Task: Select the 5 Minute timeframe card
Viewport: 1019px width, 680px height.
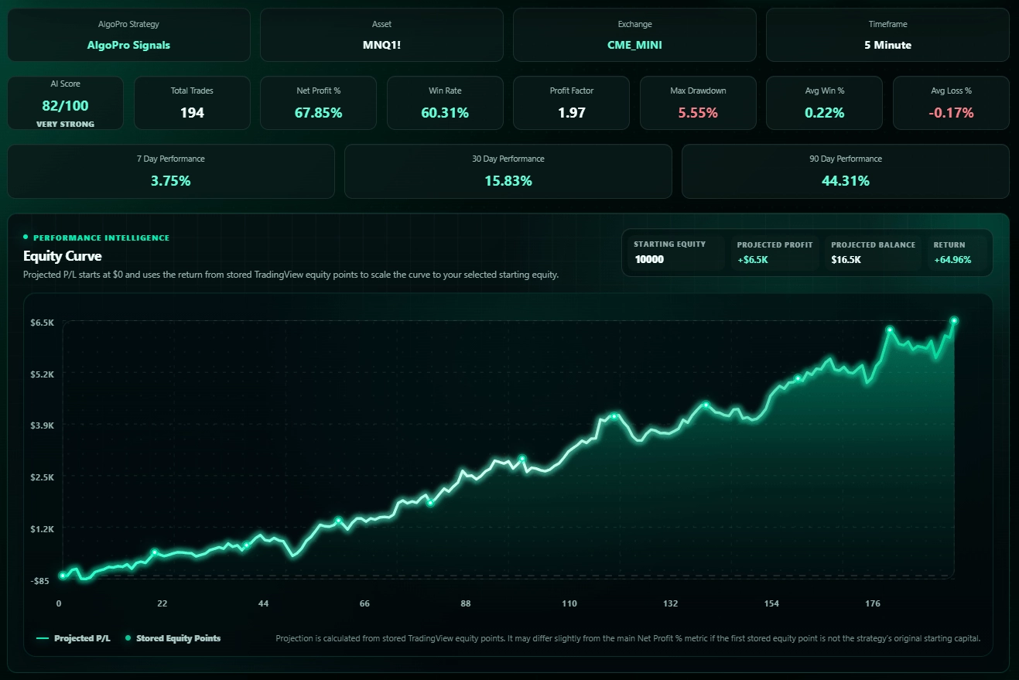Action: tap(887, 35)
